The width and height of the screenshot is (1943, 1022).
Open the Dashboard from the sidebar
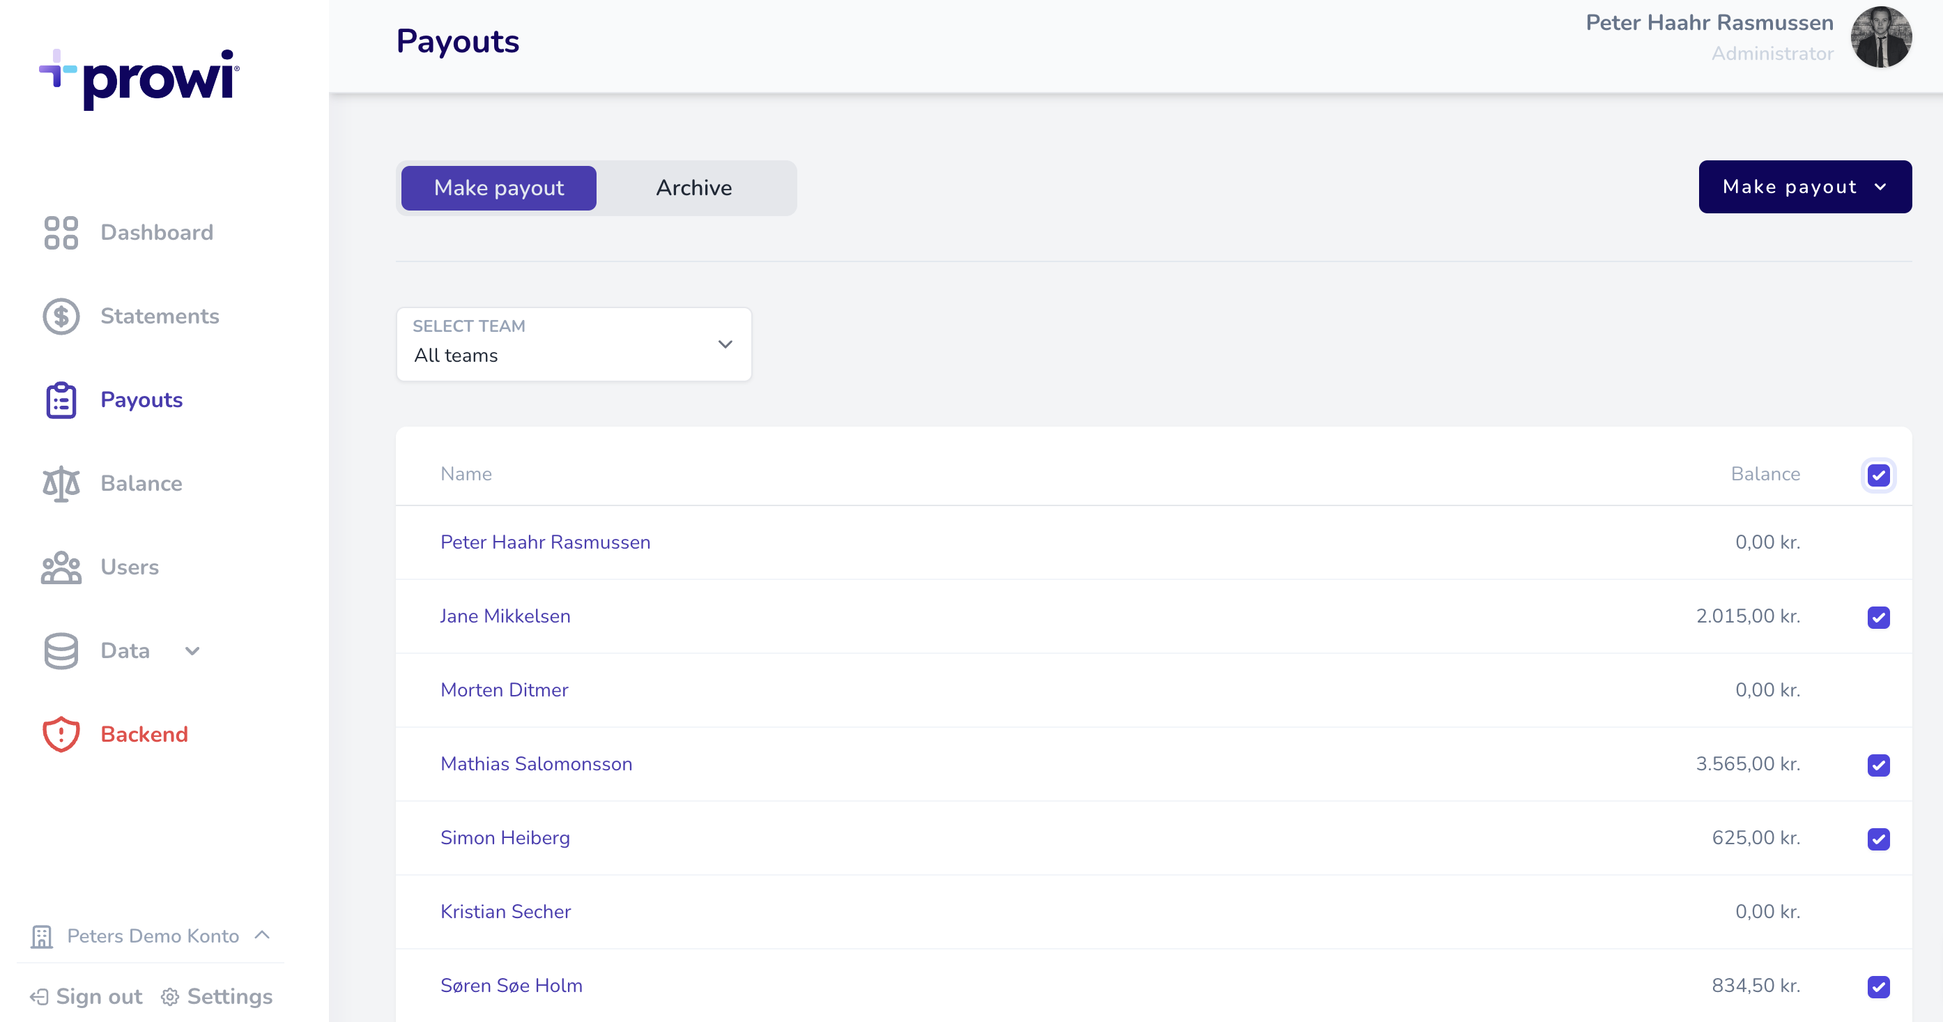click(61, 232)
